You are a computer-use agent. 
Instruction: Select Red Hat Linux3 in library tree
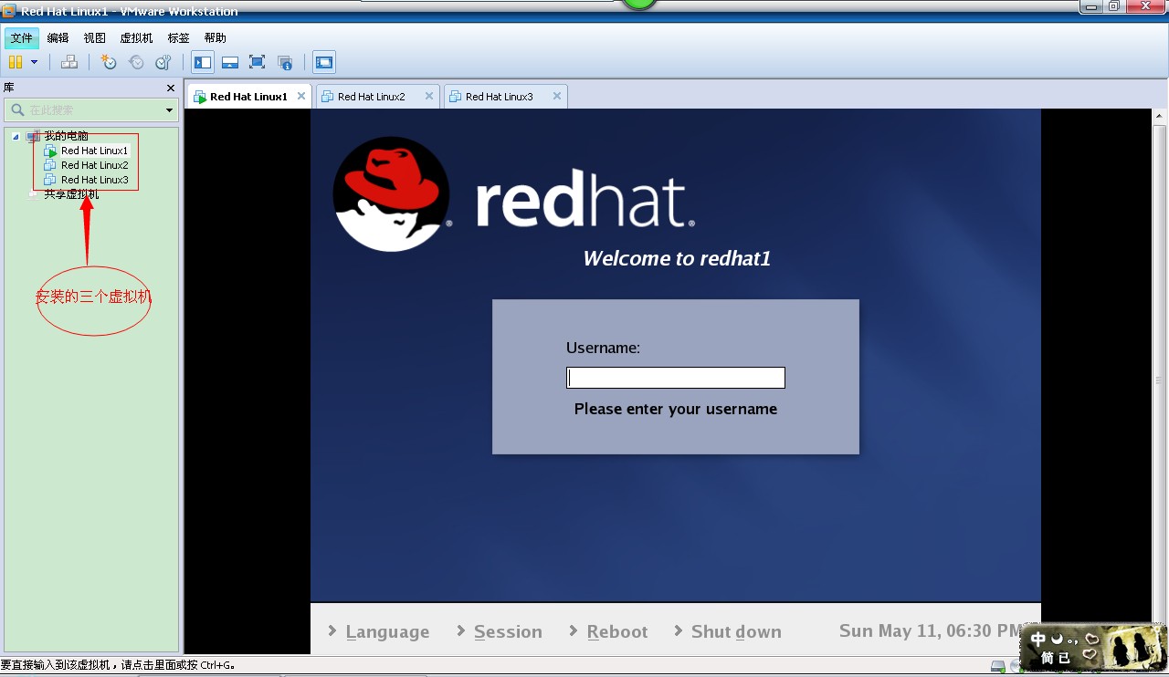pyautogui.click(x=94, y=180)
